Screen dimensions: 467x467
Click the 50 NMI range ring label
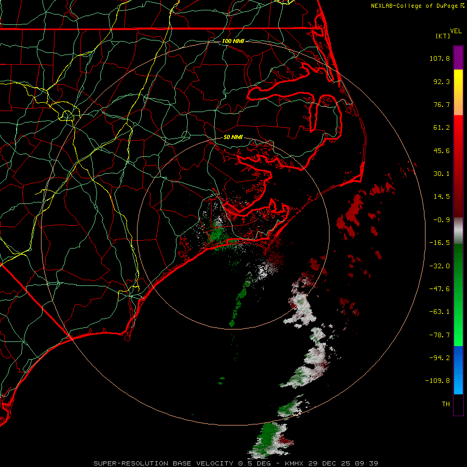tap(233, 137)
